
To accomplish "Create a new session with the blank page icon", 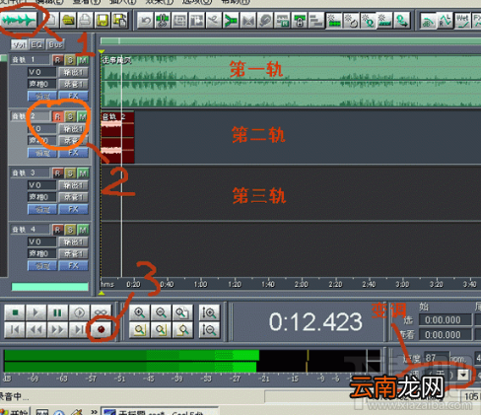I will pyautogui.click(x=52, y=21).
